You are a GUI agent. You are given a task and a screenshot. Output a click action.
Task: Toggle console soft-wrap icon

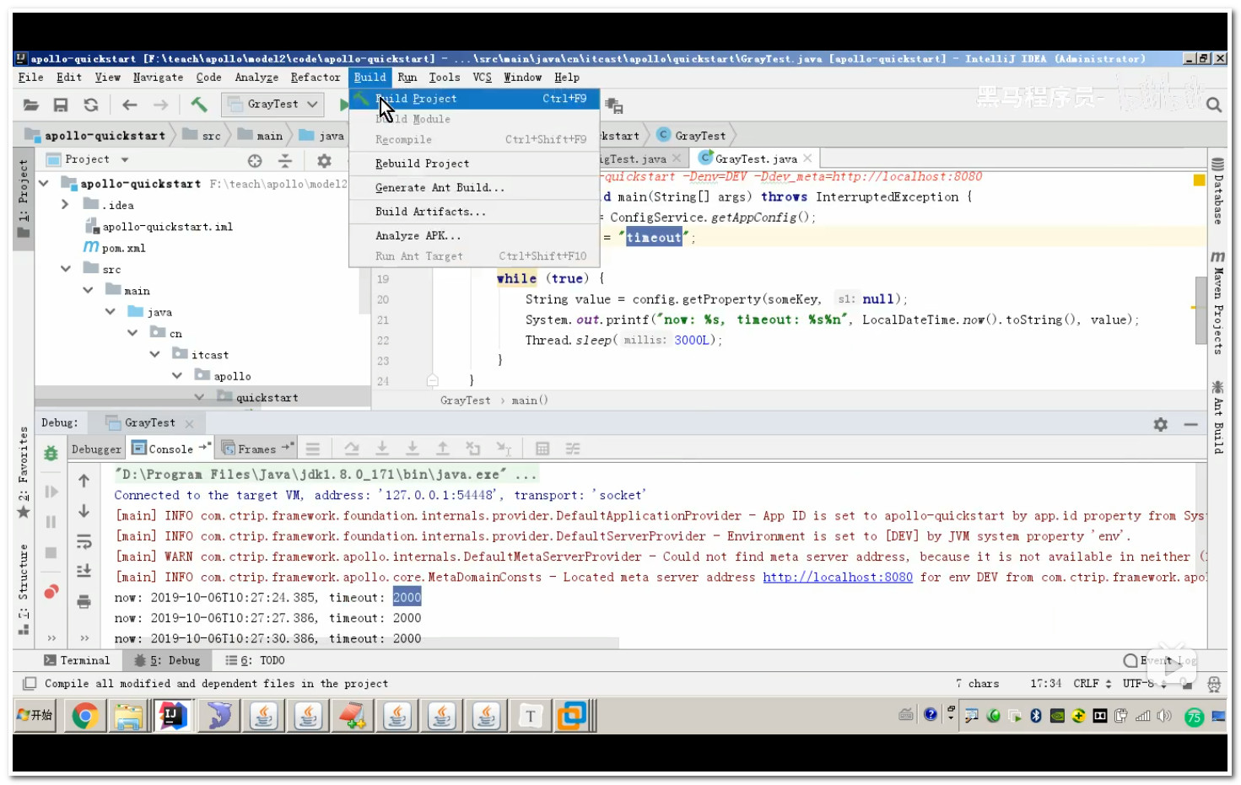[x=84, y=540]
